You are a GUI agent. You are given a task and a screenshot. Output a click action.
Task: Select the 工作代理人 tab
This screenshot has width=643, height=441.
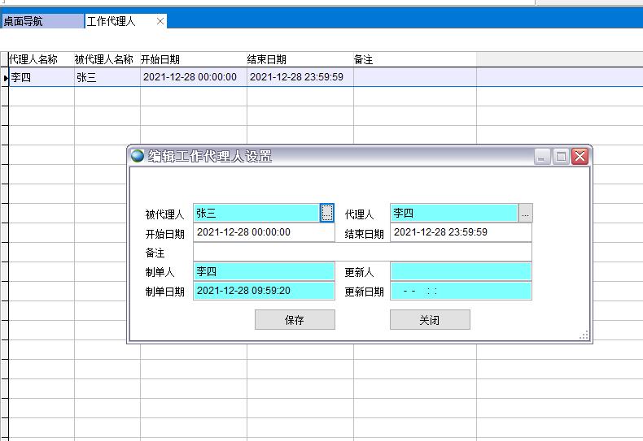[112, 21]
